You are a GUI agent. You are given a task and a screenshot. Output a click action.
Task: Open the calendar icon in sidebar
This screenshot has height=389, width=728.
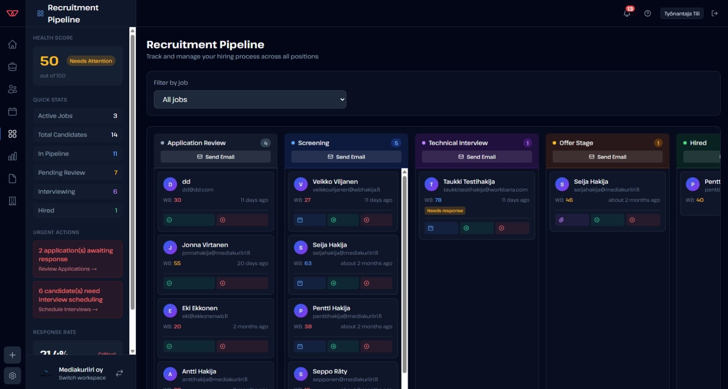tap(12, 111)
